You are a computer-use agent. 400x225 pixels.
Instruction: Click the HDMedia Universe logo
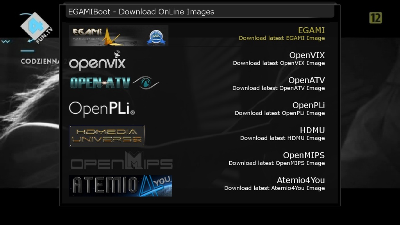[x=107, y=136]
